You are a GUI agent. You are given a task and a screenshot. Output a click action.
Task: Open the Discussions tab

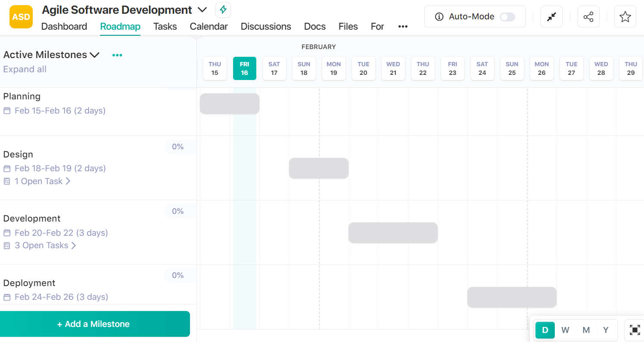266,27
